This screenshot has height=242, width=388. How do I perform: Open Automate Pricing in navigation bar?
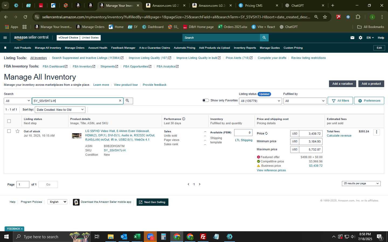pyautogui.click(x=185, y=48)
